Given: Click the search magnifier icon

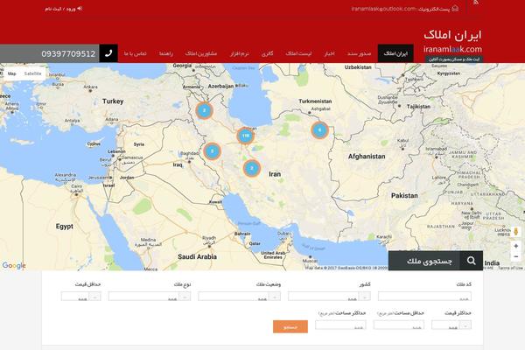Looking at the screenshot, I should (x=471, y=261).
